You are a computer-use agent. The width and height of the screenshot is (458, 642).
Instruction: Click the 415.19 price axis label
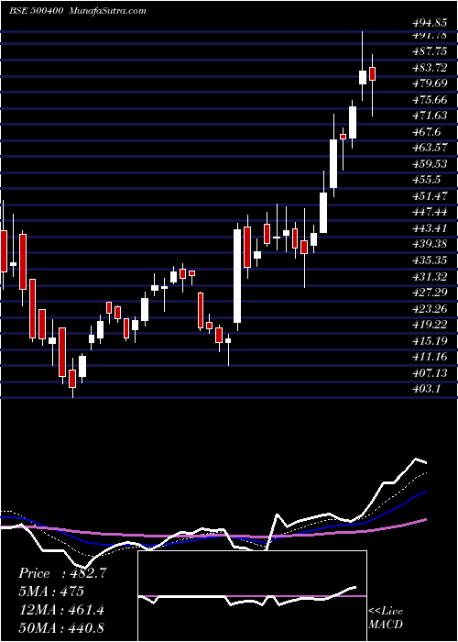(x=430, y=341)
